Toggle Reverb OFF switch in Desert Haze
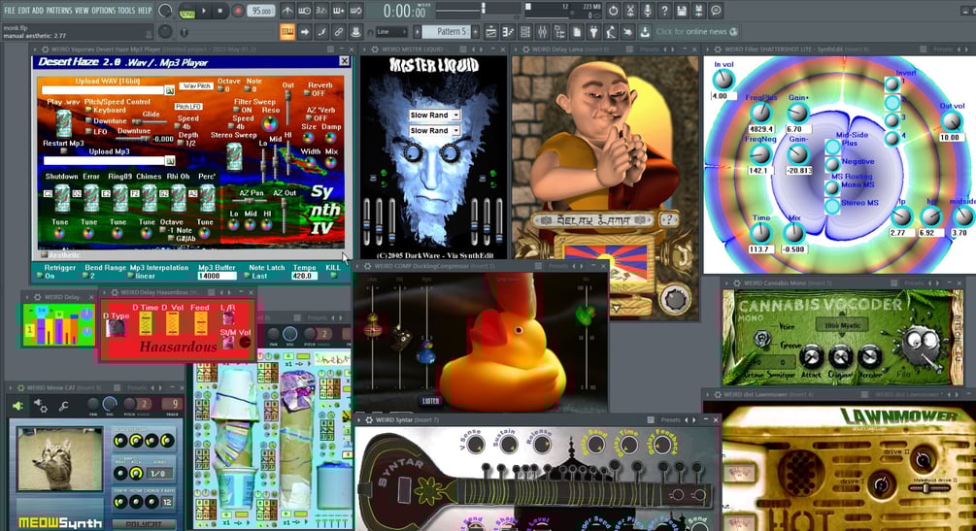The image size is (976, 531). click(308, 93)
